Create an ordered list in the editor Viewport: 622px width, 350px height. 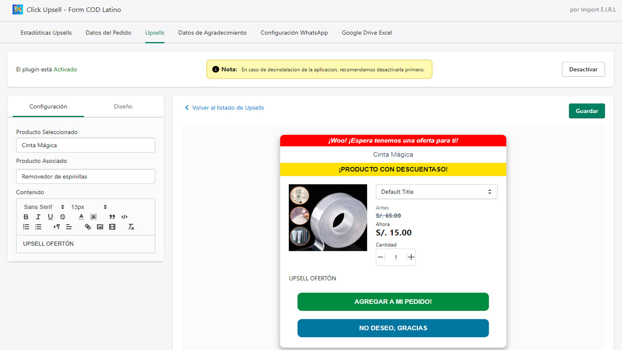pos(26,227)
